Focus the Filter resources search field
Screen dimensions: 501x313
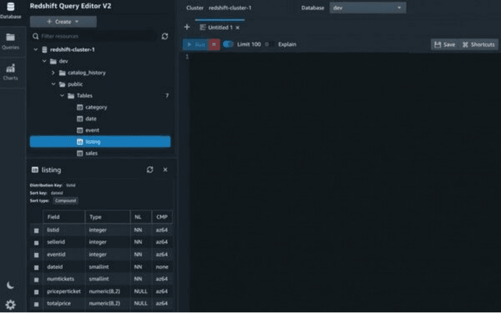pos(95,36)
